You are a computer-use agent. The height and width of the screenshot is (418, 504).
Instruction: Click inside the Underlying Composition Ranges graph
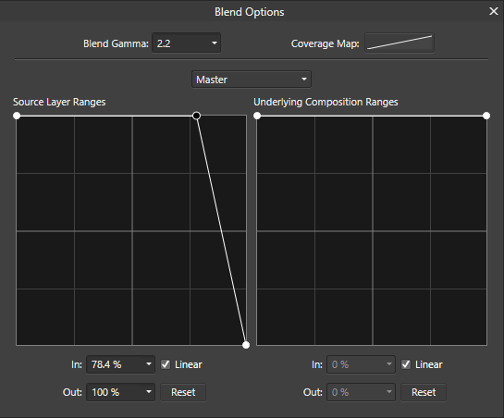(x=372, y=231)
